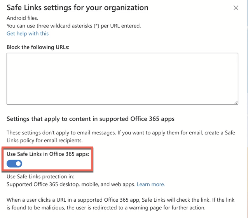Click the 'Android files.' text line
This screenshot has height=218, width=248.
pyautogui.click(x=22, y=18)
